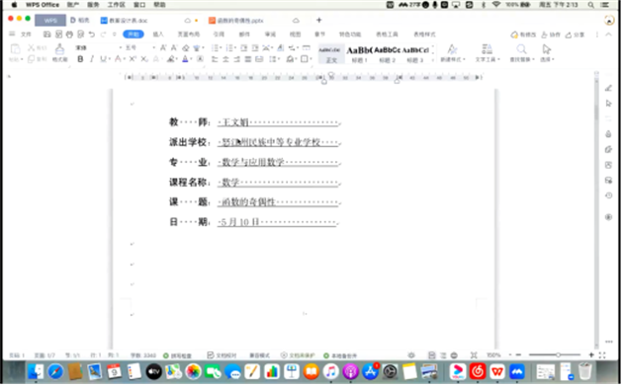The image size is (623, 385).
Task: Toggle Spell Check in status bar
Action: coord(178,355)
